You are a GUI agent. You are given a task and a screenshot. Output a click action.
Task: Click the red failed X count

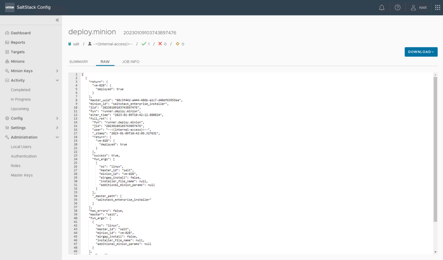162,44
